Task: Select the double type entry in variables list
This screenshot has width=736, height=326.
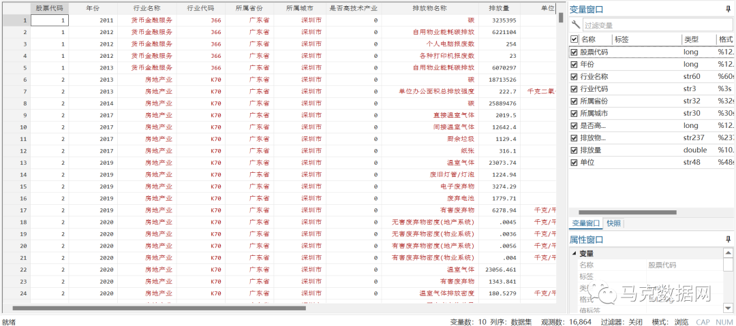Action: point(695,150)
